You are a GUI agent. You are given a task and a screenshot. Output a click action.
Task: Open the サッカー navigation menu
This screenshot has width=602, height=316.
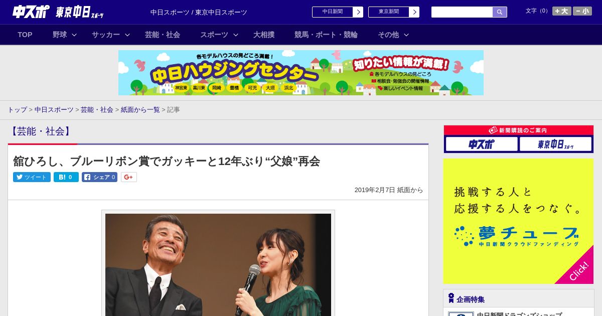[x=106, y=35]
